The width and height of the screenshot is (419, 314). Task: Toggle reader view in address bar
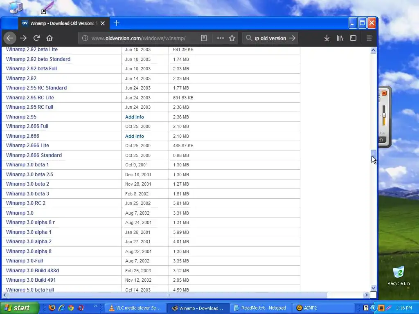pyautogui.click(x=204, y=38)
